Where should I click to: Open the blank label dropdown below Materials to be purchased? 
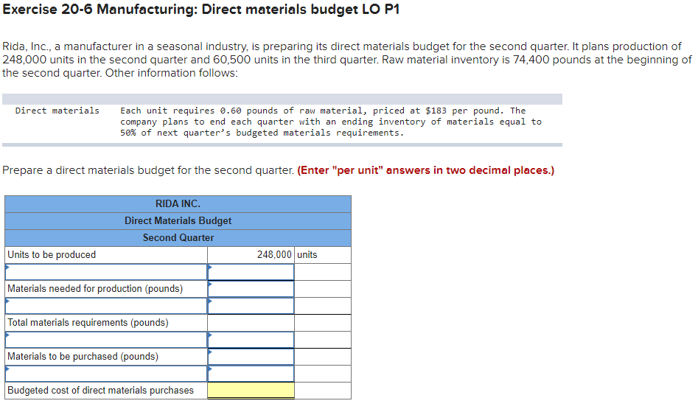[106, 374]
